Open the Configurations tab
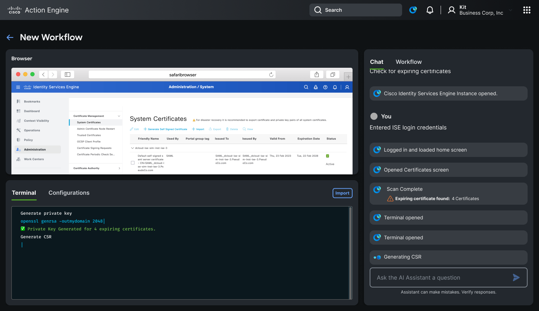Image resolution: width=539 pixels, height=311 pixels. pyautogui.click(x=69, y=193)
